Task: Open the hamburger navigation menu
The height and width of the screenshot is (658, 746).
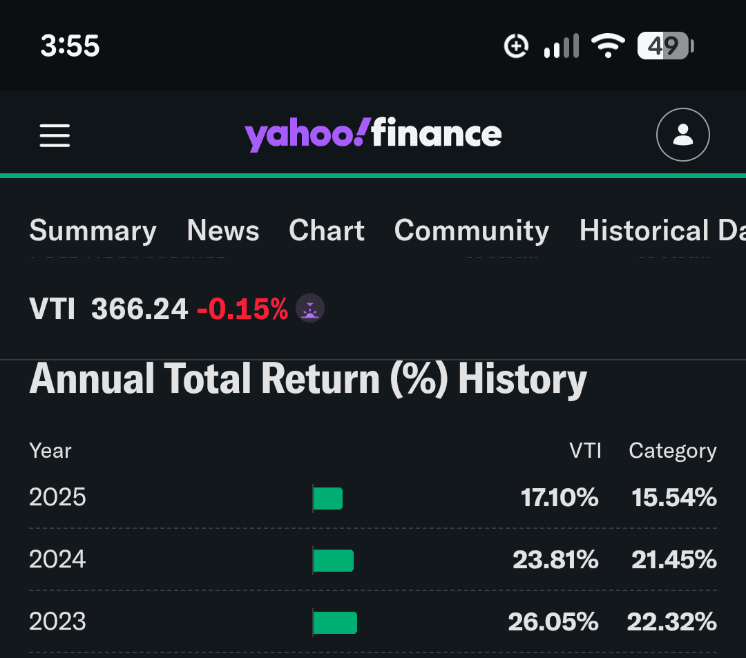Action: click(x=55, y=135)
